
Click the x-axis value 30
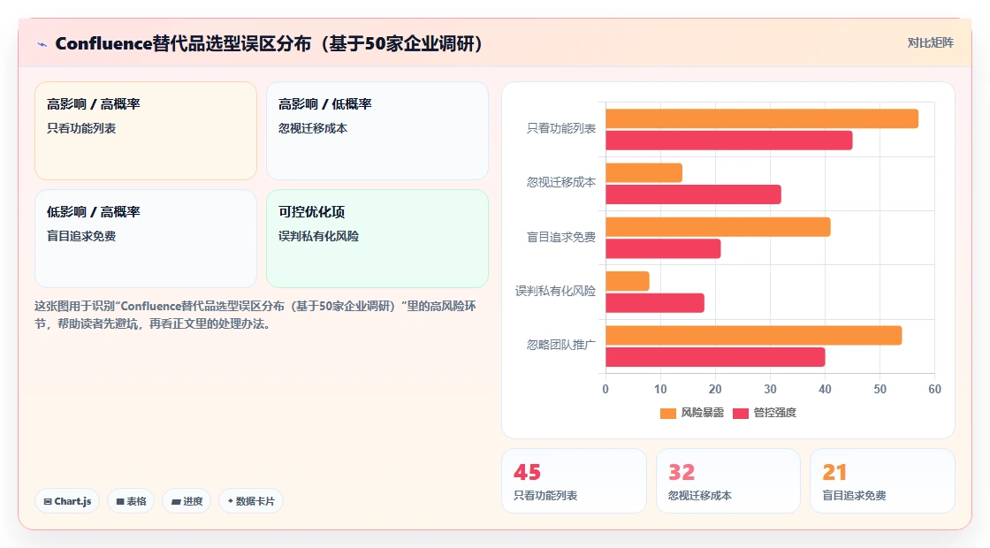pos(770,390)
